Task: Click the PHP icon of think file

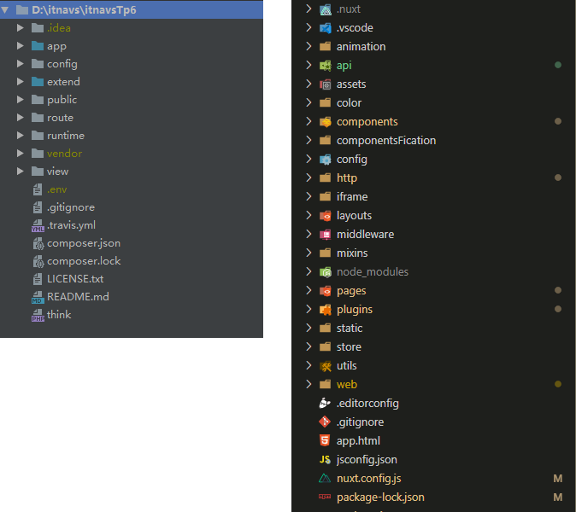Action: tap(38, 315)
